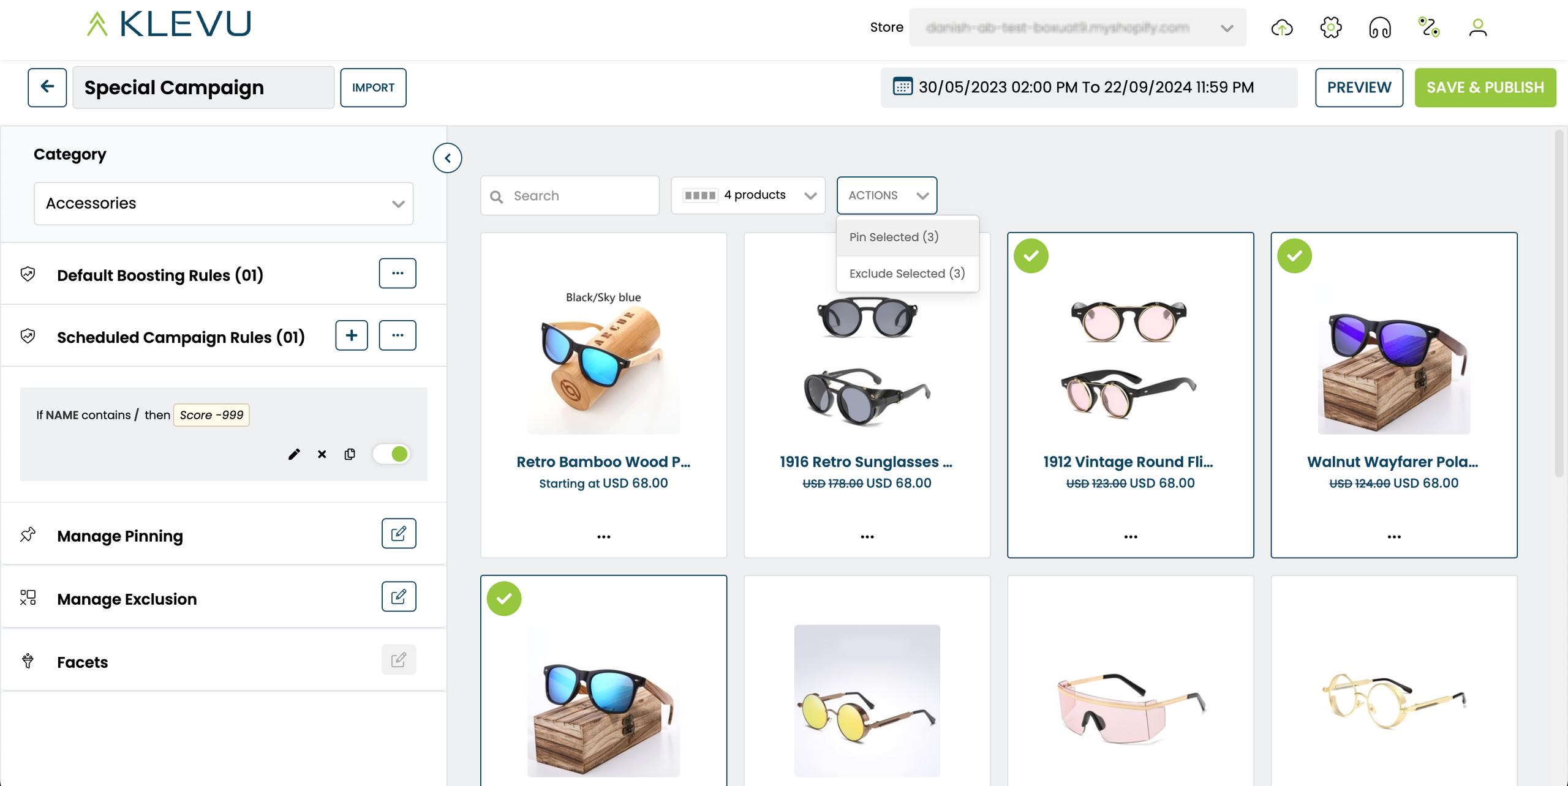
Task: Duplicate the rule using copy icon
Action: click(x=350, y=454)
